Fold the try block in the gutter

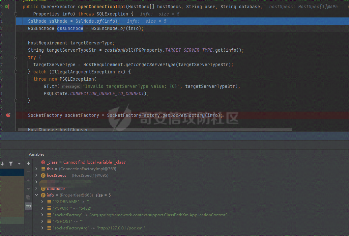[x=15, y=57]
